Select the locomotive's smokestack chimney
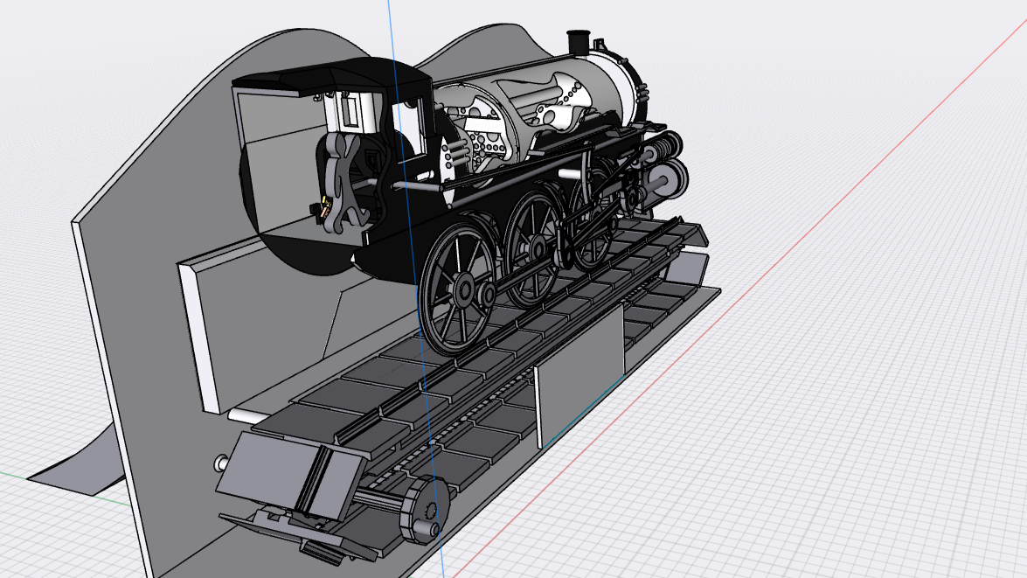The width and height of the screenshot is (1027, 578). (577, 39)
